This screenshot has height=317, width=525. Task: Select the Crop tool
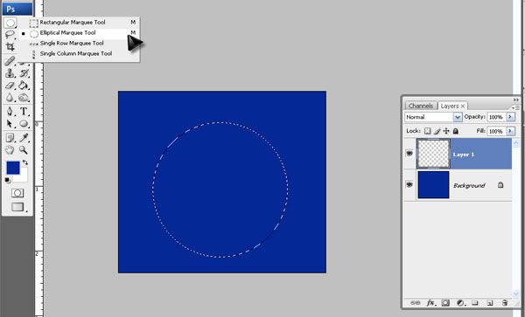tap(10, 47)
